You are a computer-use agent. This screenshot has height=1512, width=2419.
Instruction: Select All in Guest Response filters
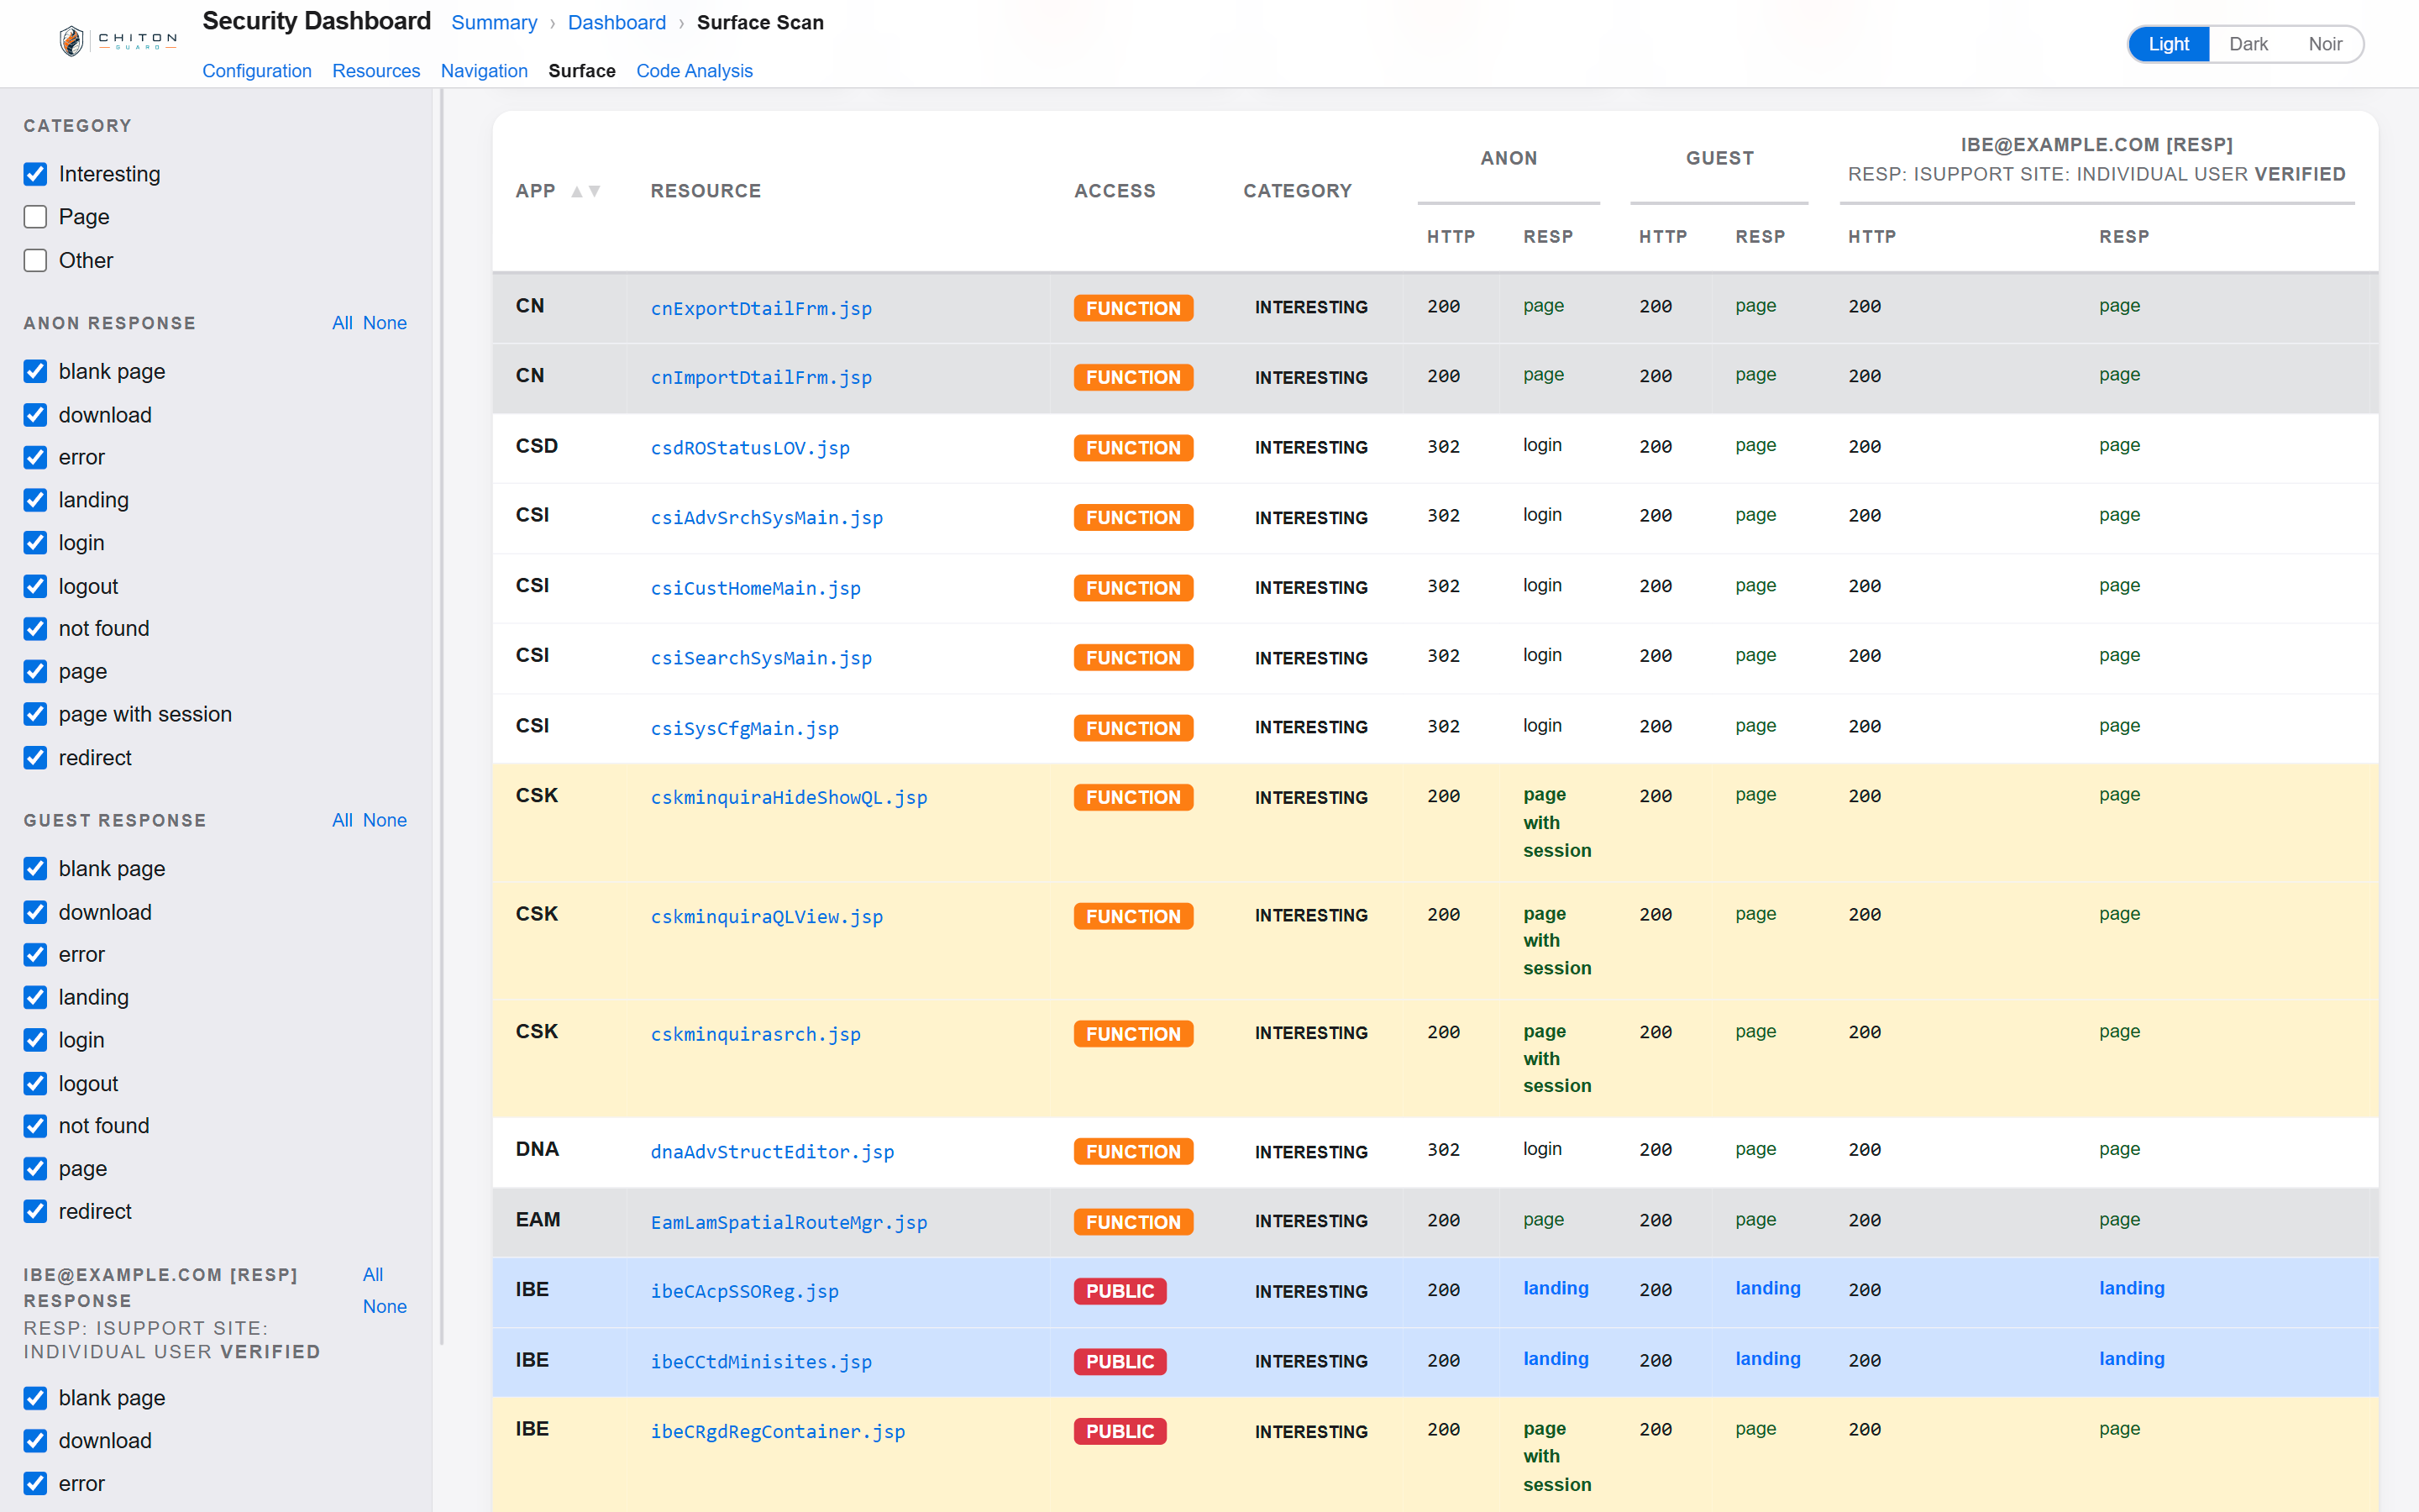click(x=342, y=820)
